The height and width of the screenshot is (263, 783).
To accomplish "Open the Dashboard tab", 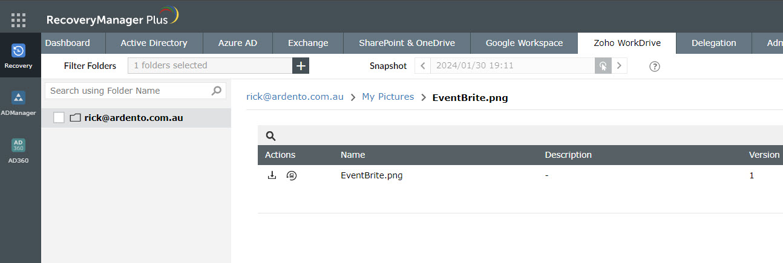I will point(68,43).
